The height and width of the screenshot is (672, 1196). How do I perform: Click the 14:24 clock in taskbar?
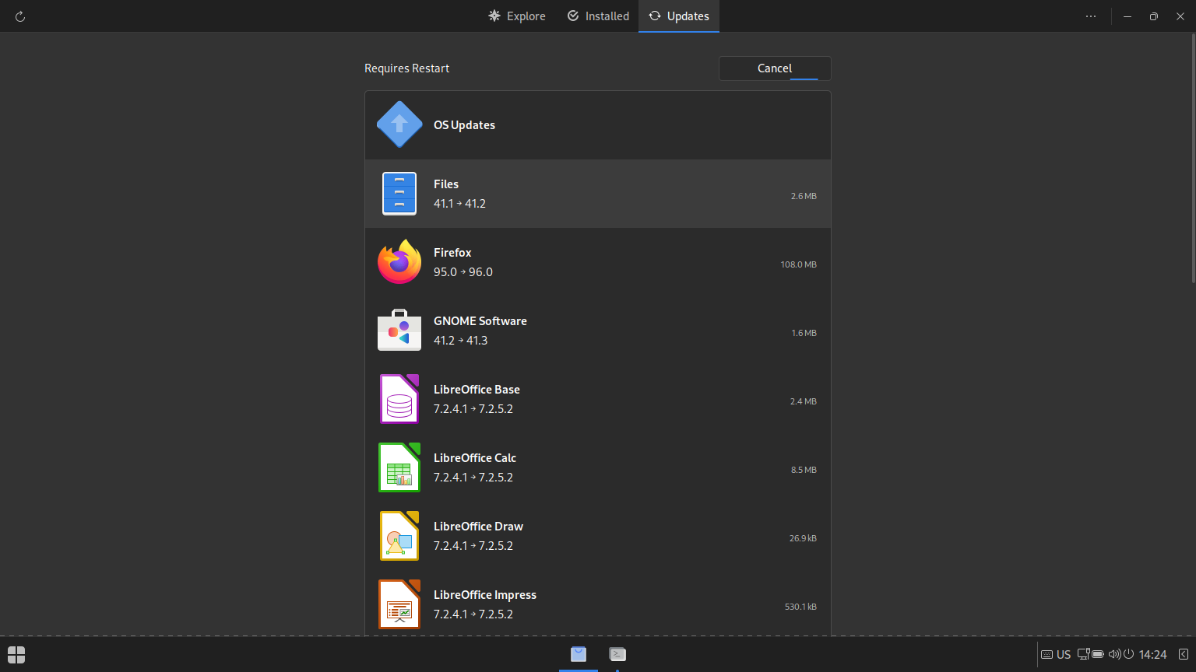pos(1152,654)
